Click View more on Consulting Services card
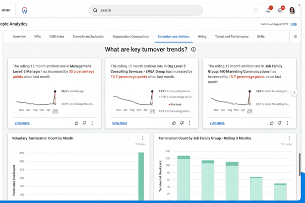Image resolution: width=305 pixels, height=203 pixels. tap(120, 123)
